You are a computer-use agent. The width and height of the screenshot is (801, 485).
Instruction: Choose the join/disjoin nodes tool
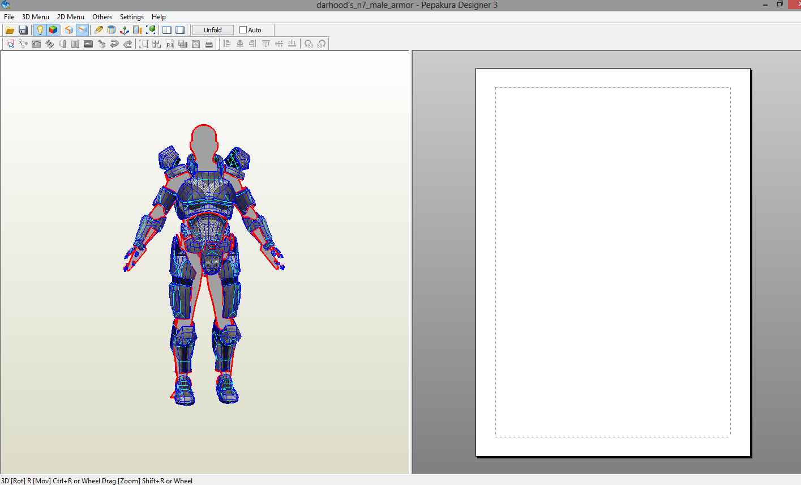click(23, 44)
